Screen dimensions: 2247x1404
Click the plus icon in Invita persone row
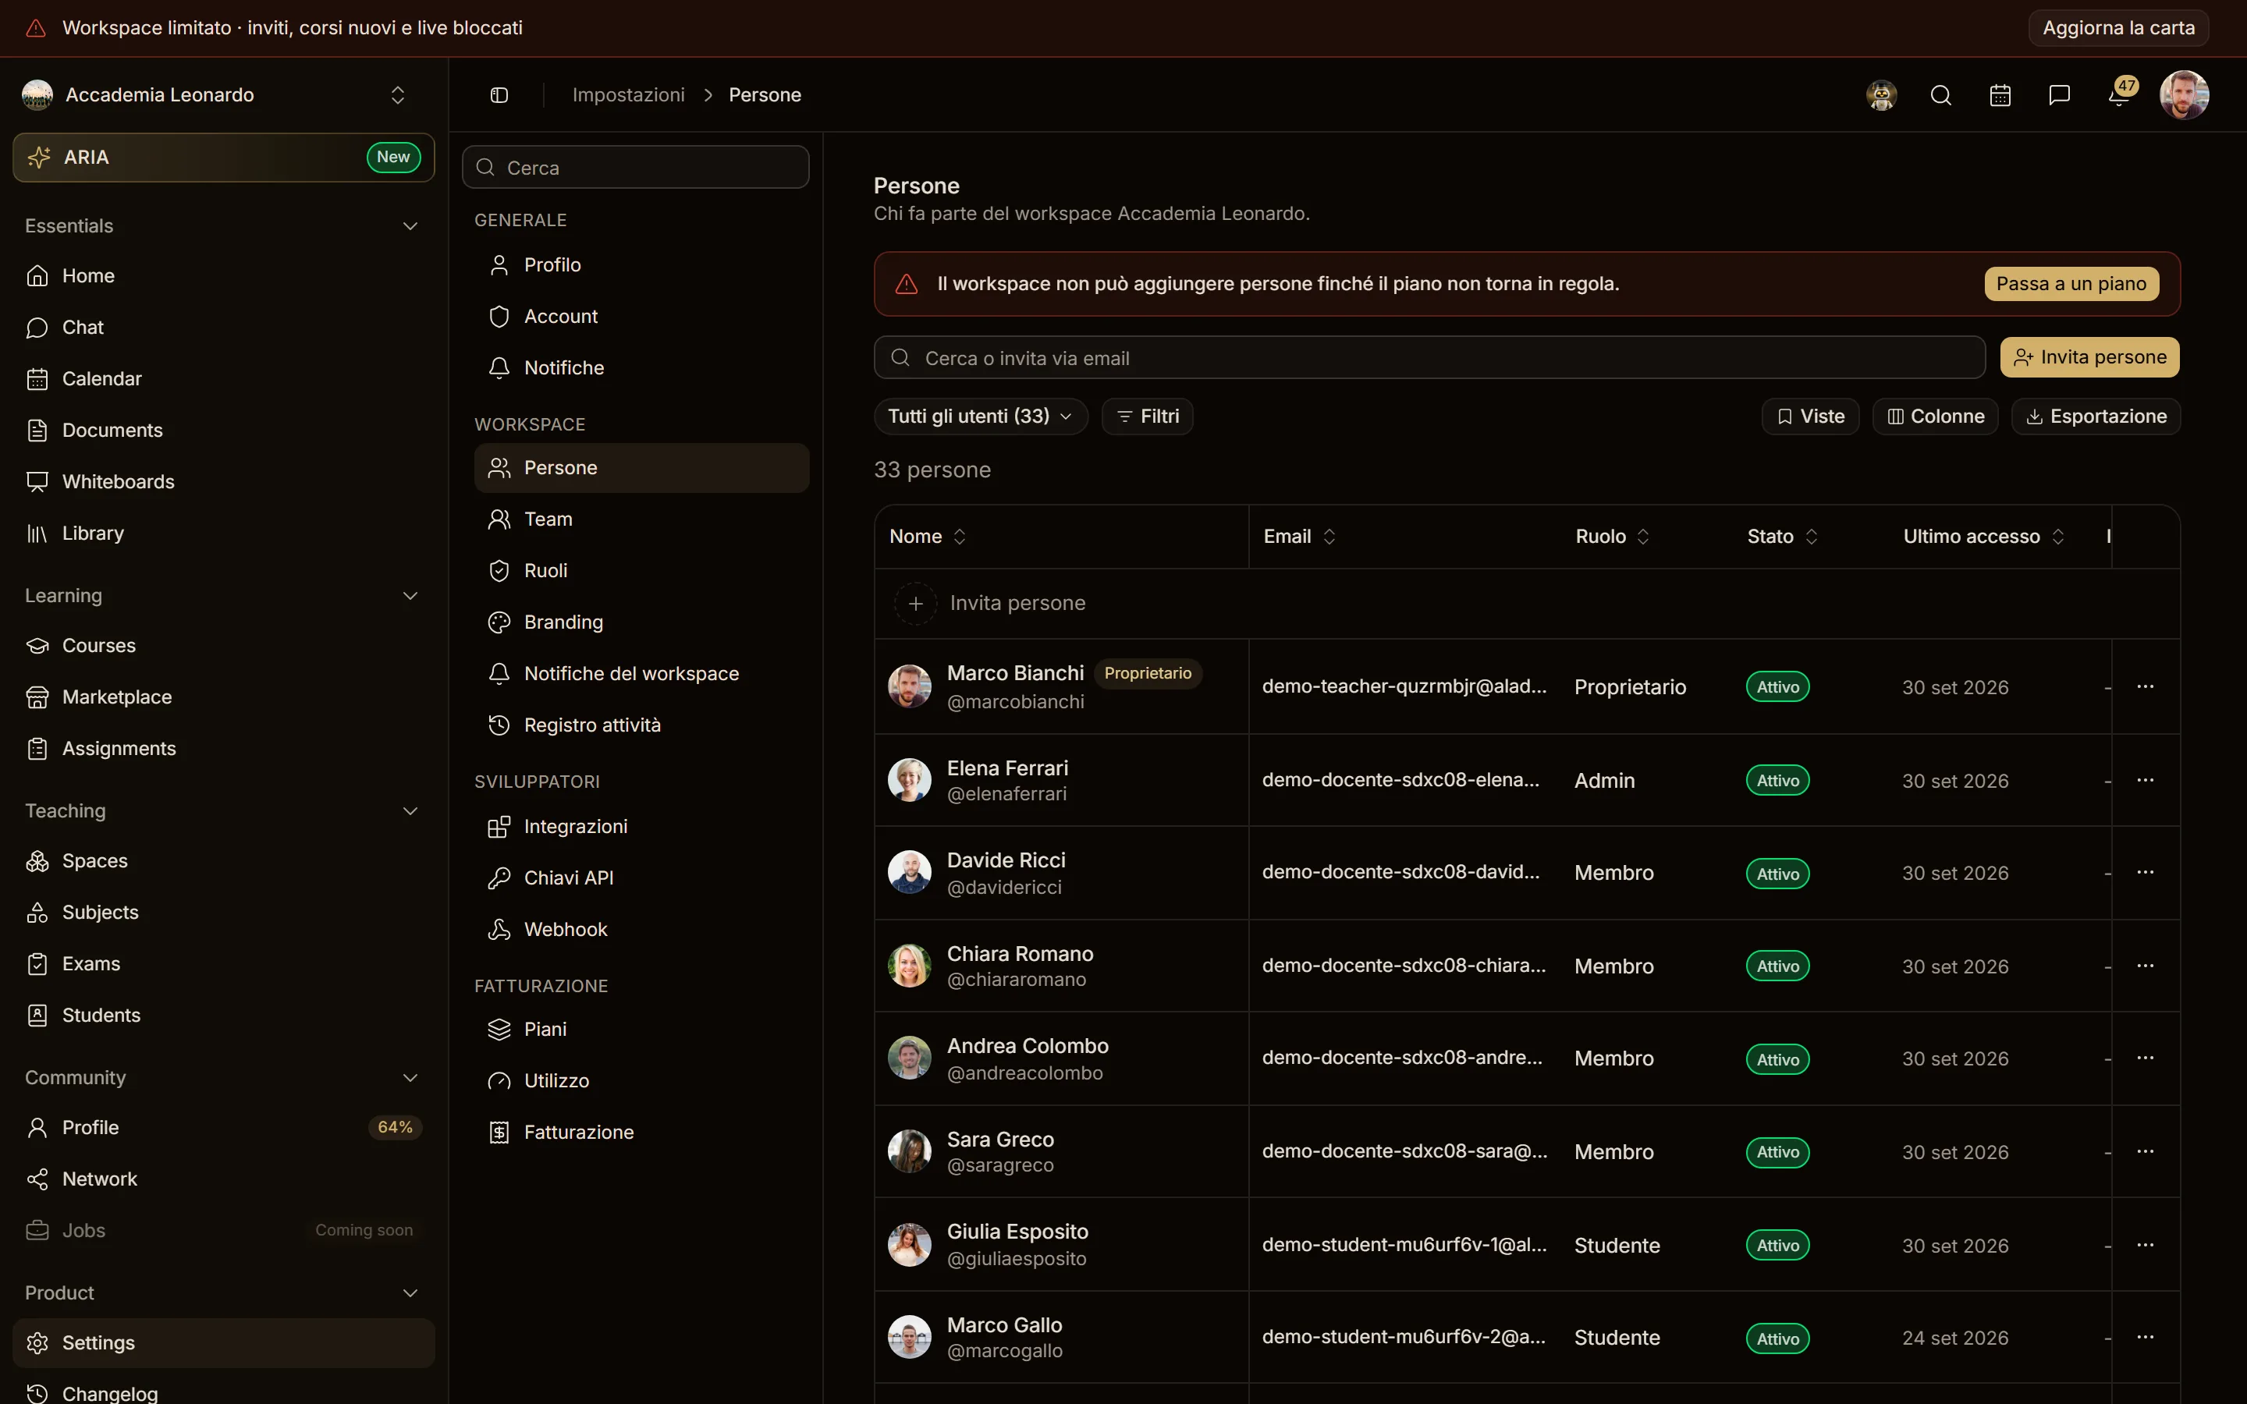pyautogui.click(x=915, y=604)
